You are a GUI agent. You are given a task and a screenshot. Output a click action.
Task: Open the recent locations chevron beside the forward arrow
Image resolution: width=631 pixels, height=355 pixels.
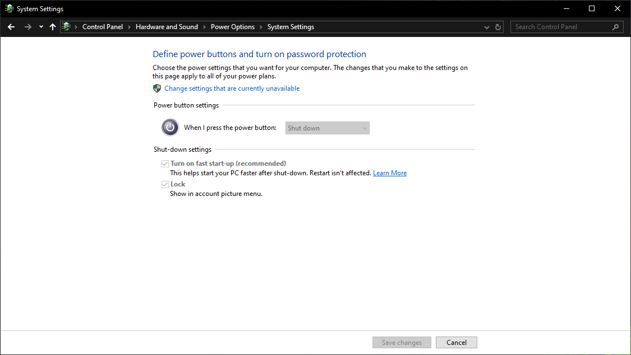click(40, 26)
